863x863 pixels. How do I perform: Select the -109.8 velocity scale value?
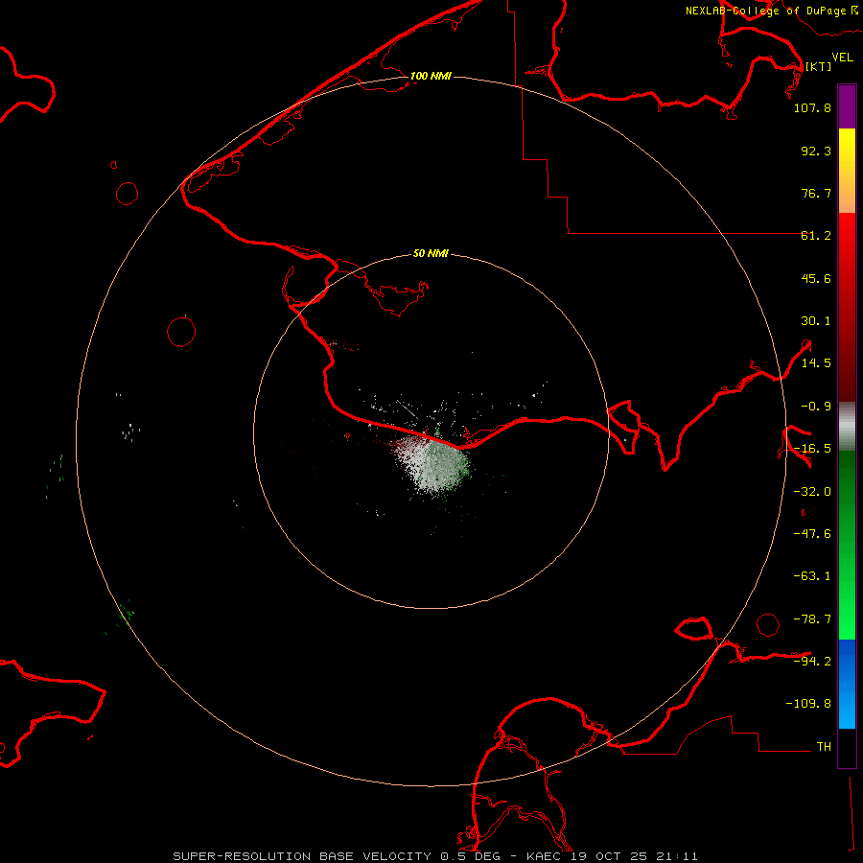coord(810,703)
